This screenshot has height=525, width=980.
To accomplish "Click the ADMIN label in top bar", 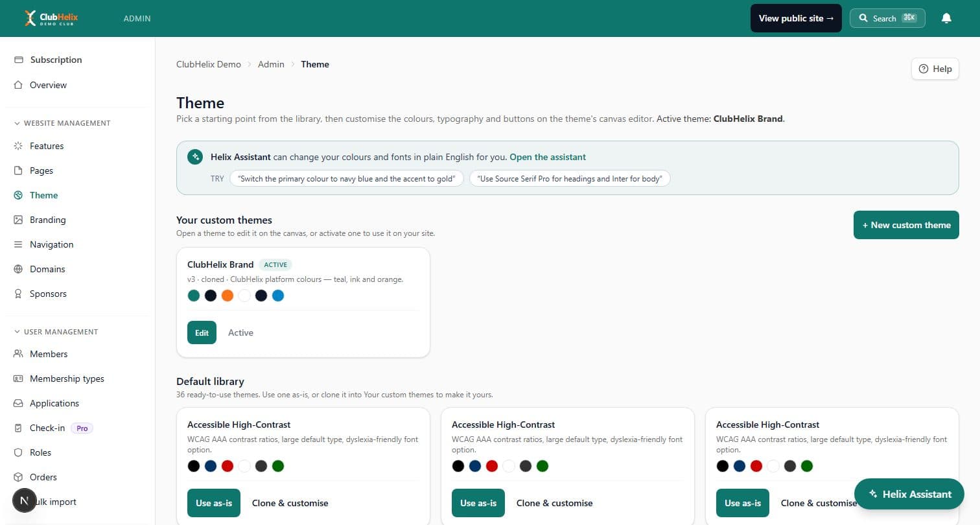I will 137,18.
